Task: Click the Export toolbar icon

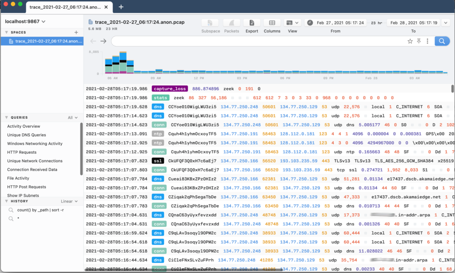Action: pyautogui.click(x=251, y=23)
